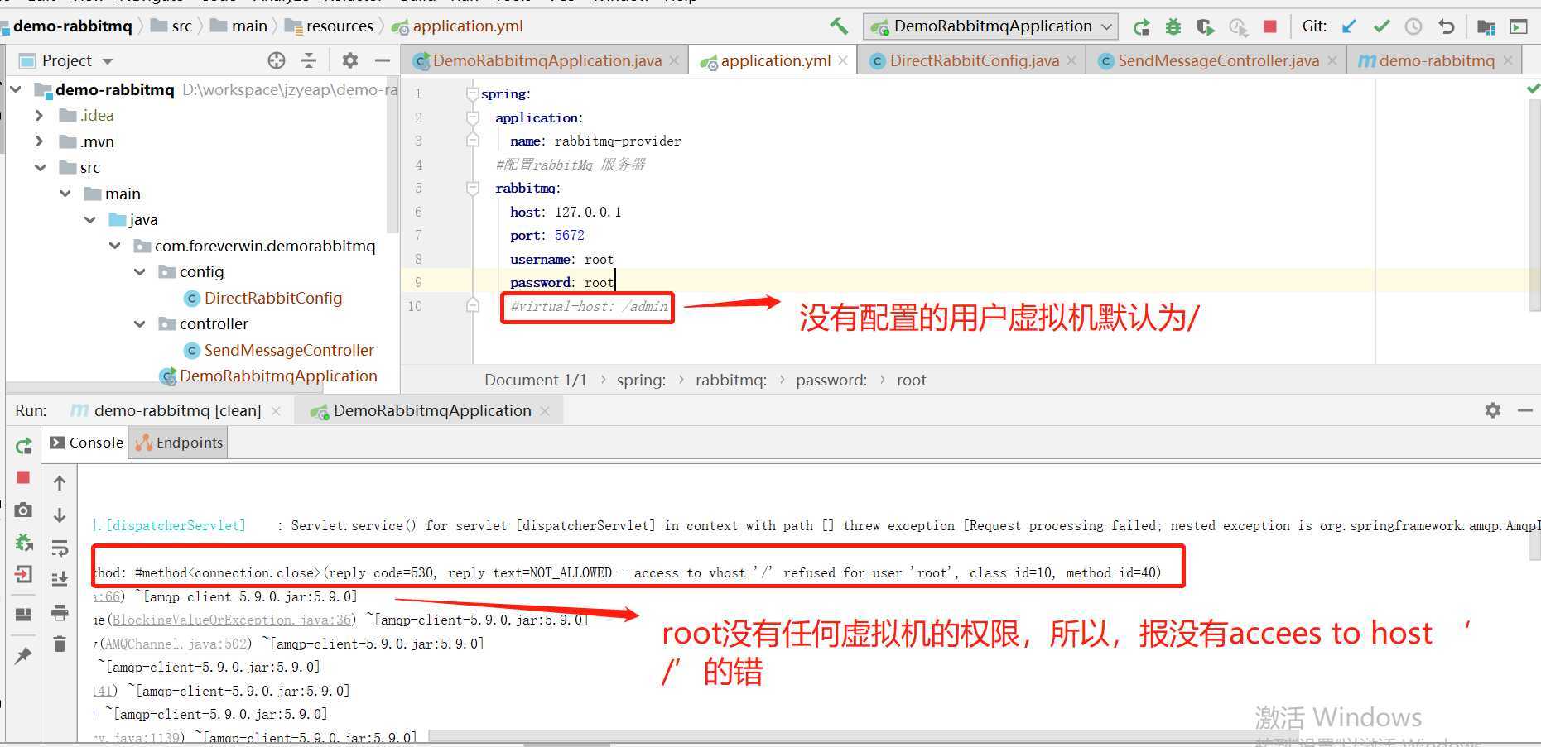Close the application.yml editor tab
Viewport: 1541px width, 747px height.
point(843,60)
